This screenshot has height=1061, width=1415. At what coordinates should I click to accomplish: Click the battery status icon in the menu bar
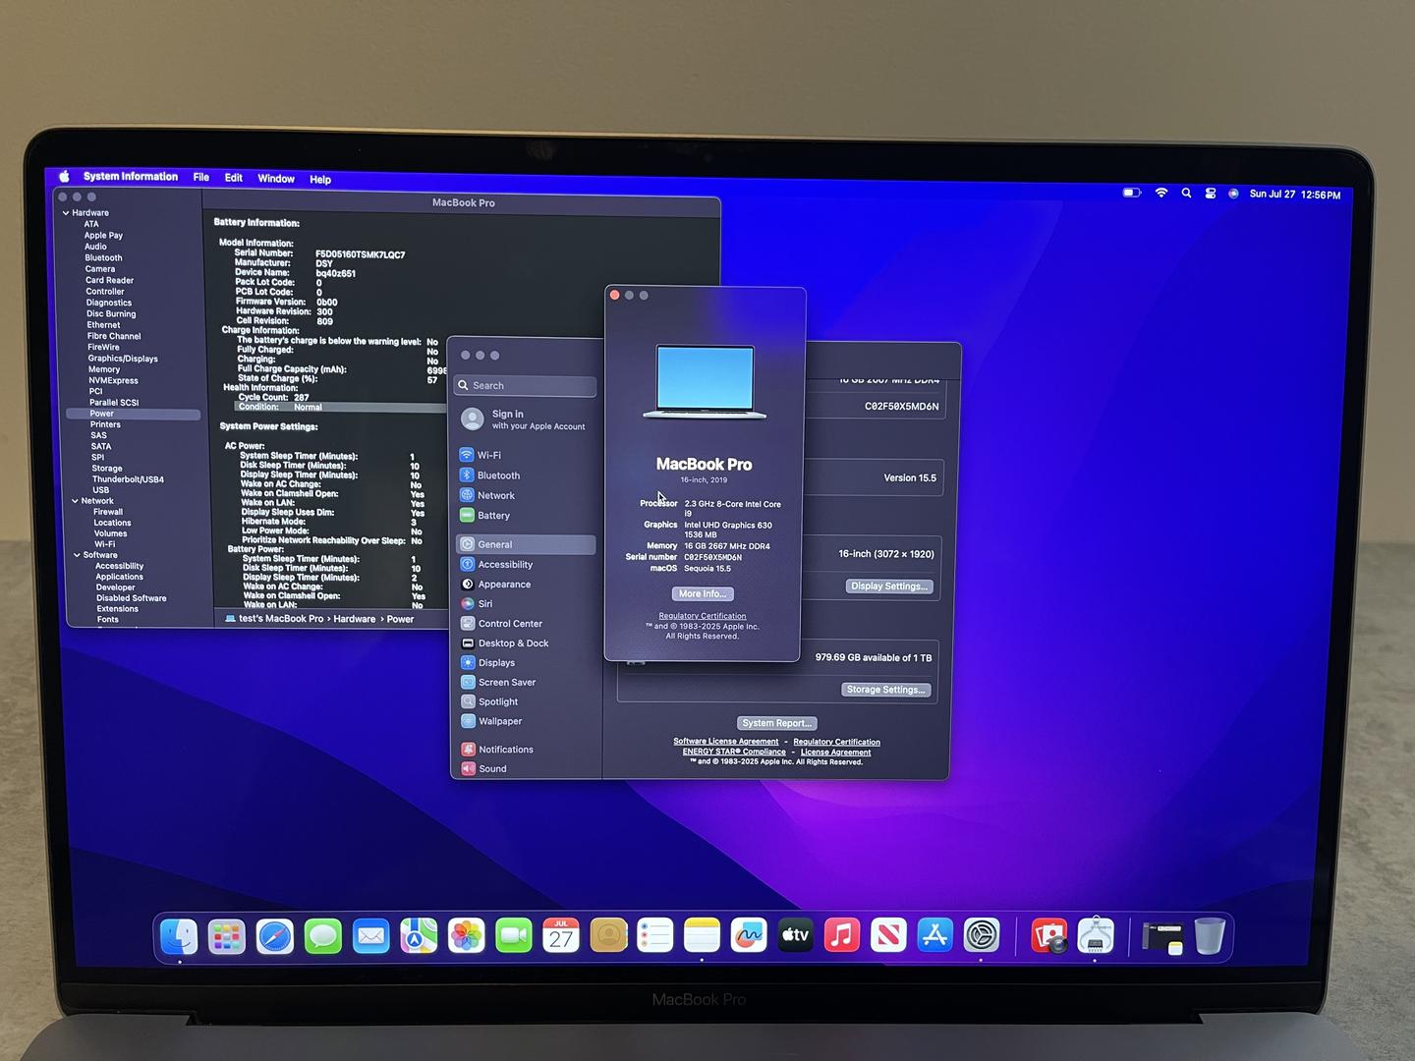1132,193
